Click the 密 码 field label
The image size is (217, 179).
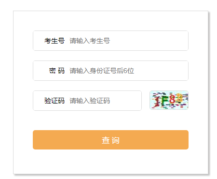click(x=57, y=71)
